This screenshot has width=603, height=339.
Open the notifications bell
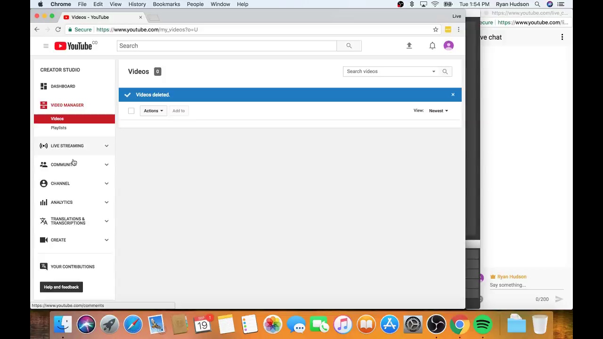pyautogui.click(x=432, y=46)
